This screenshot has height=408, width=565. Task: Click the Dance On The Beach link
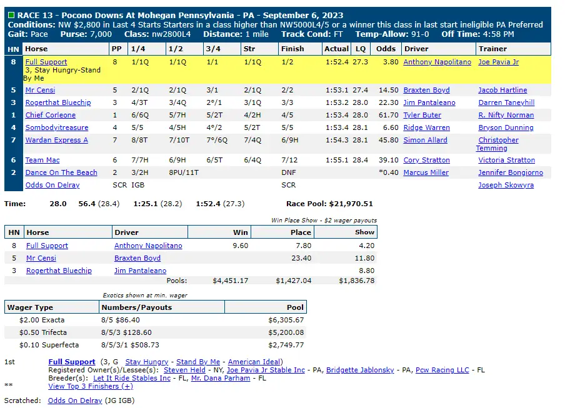pyautogui.click(x=61, y=172)
